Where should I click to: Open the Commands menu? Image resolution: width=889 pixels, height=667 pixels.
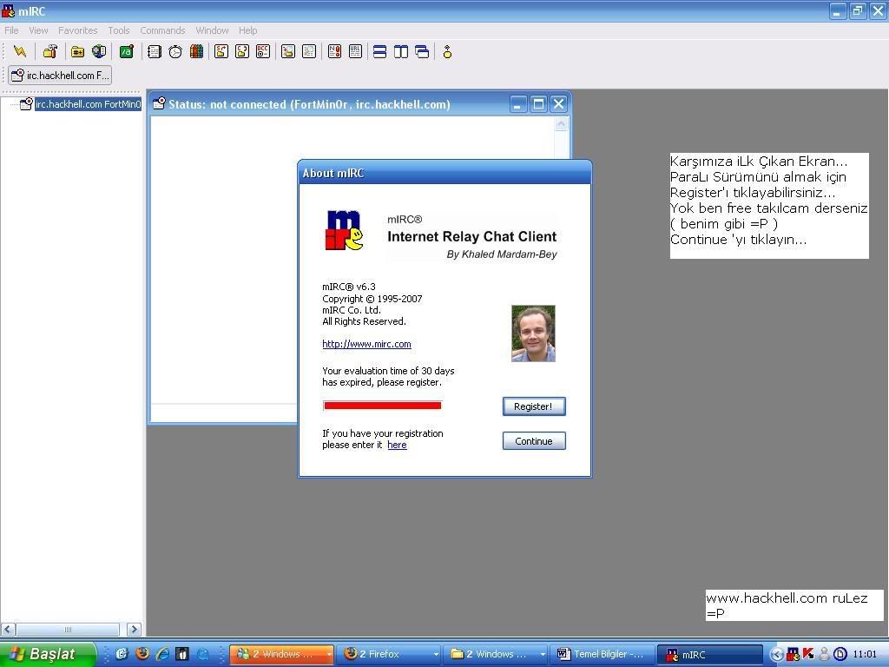[x=162, y=30]
